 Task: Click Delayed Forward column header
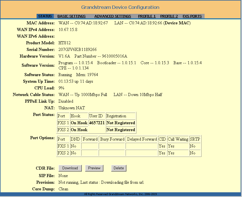click(142, 139)
